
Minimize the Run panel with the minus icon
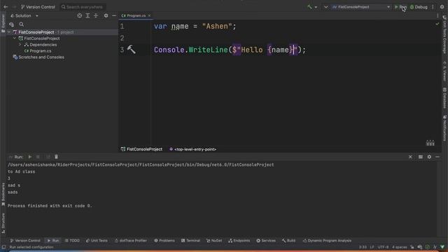[437, 157]
